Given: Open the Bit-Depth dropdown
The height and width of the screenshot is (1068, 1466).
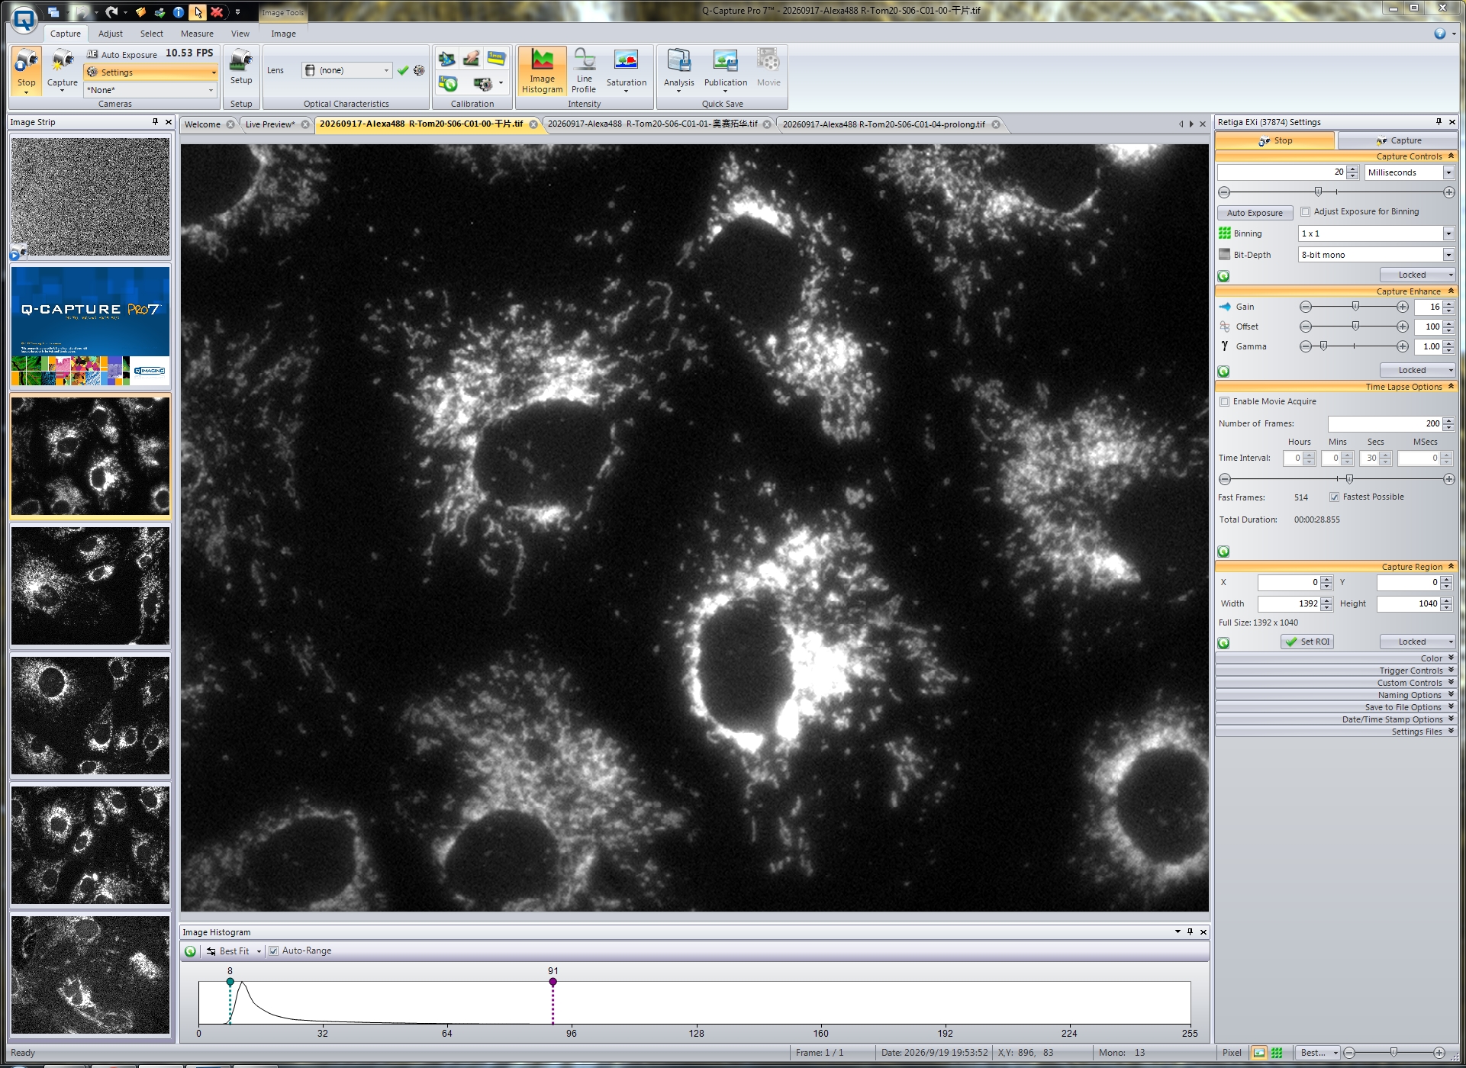Looking at the screenshot, I should point(1376,255).
